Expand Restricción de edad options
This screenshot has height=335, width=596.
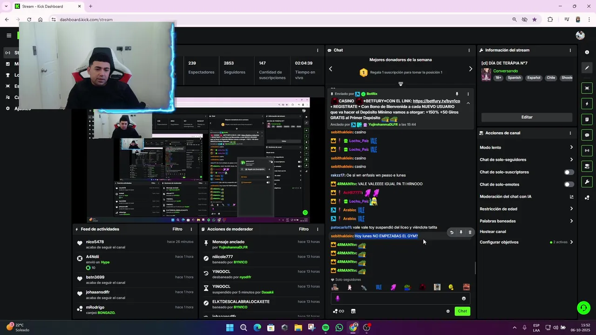tap(571, 209)
